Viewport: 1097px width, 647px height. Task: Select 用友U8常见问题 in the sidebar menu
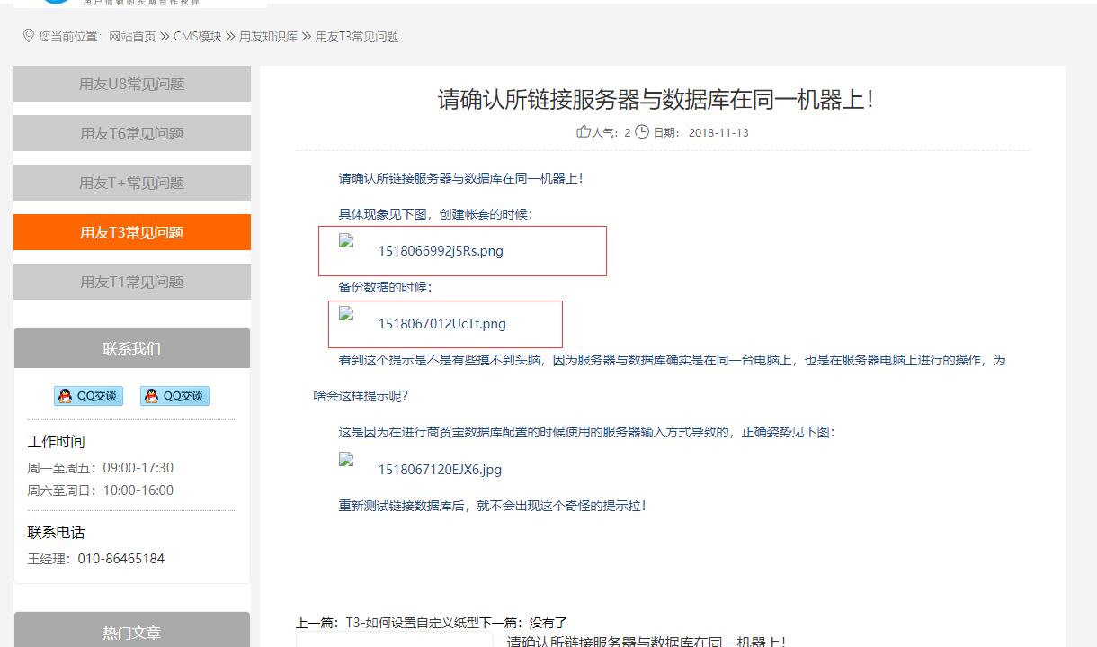click(x=132, y=85)
